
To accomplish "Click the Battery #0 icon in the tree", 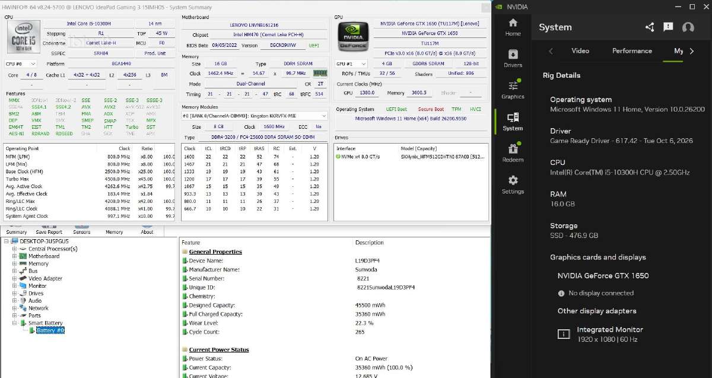I will click(33, 331).
